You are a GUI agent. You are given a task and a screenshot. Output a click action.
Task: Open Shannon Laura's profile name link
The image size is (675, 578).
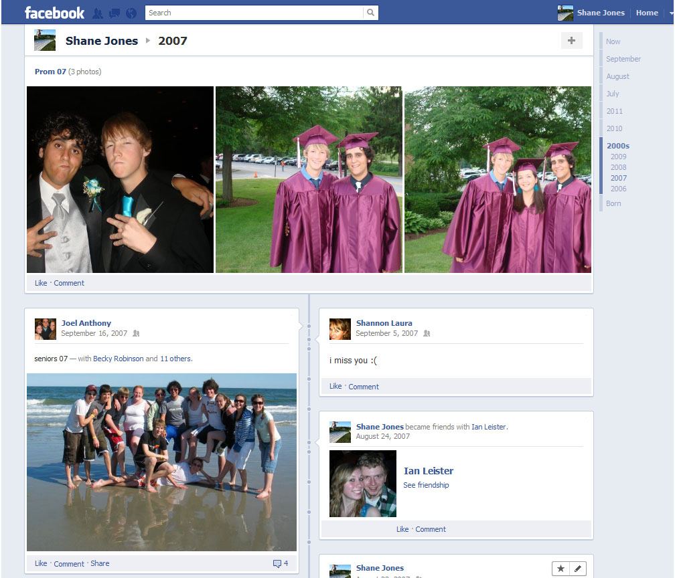pyautogui.click(x=384, y=323)
